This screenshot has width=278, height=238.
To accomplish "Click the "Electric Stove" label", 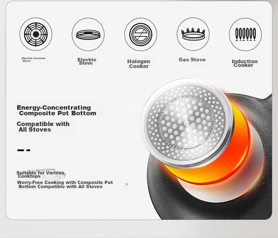I will [87, 61].
